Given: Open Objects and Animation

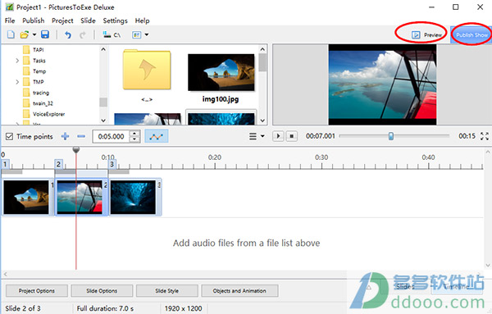Looking at the screenshot, I should (x=239, y=291).
